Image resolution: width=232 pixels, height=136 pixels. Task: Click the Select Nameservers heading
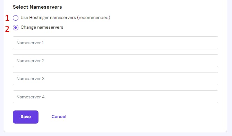(37, 7)
